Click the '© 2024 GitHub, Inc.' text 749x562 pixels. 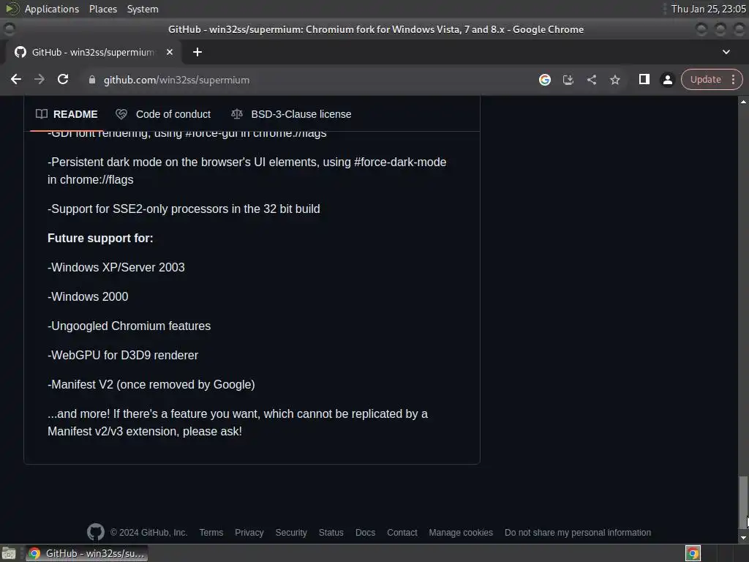(148, 533)
